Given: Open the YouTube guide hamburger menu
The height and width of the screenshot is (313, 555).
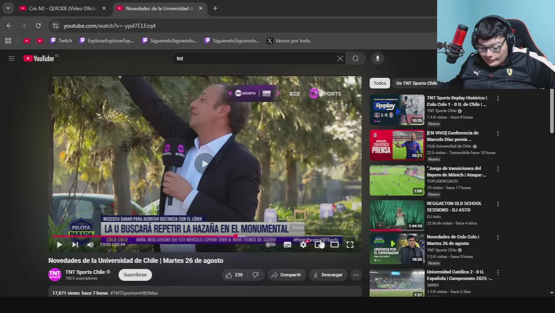Looking at the screenshot, I should point(12,58).
